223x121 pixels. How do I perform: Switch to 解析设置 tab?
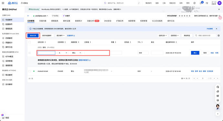pyautogui.click(x=67, y=21)
